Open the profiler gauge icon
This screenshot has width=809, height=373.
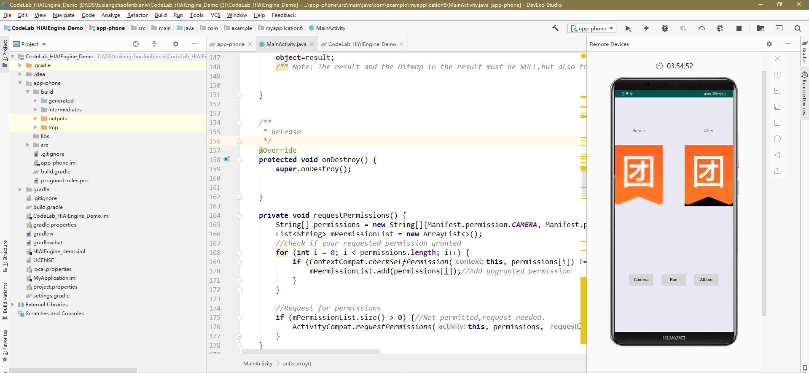coord(702,28)
